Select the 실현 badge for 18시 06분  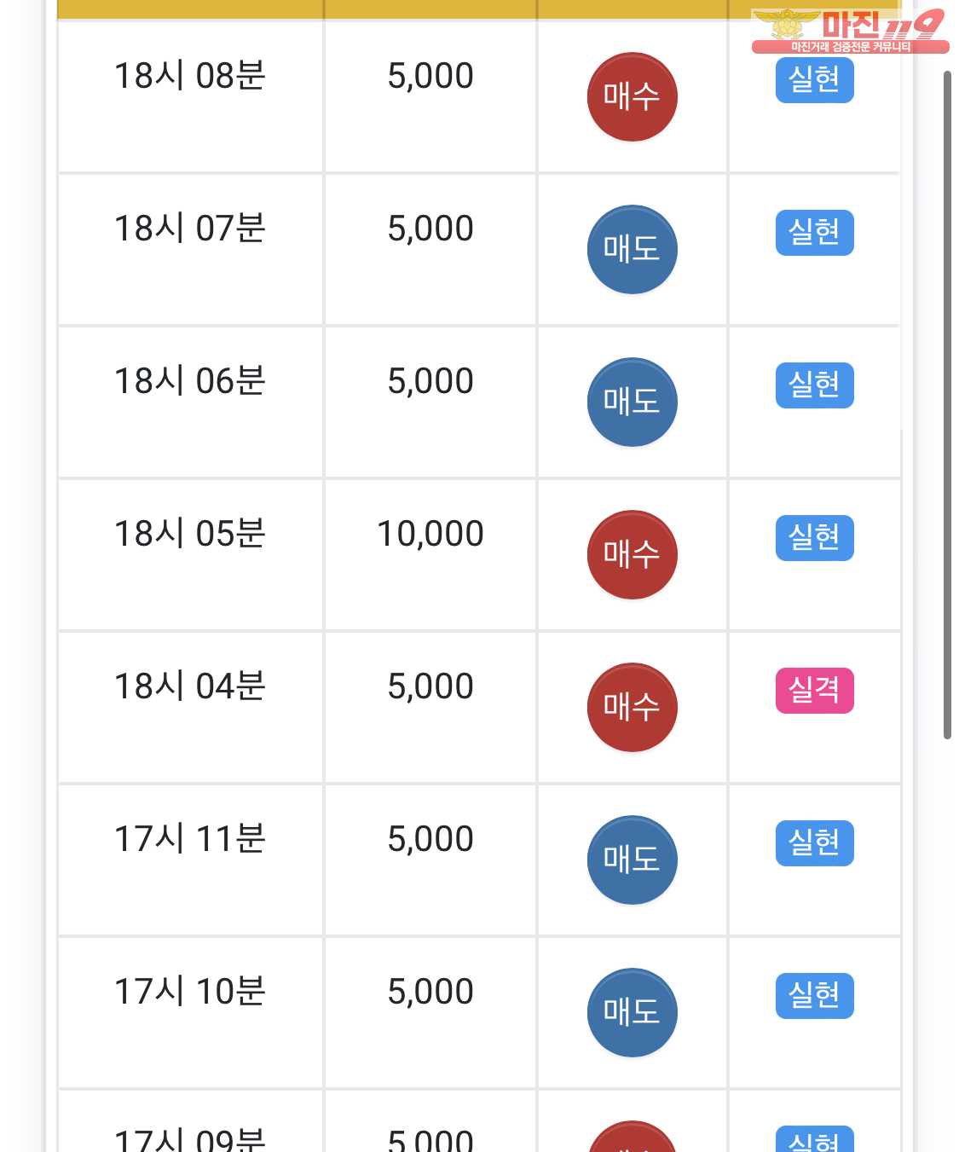[814, 385]
